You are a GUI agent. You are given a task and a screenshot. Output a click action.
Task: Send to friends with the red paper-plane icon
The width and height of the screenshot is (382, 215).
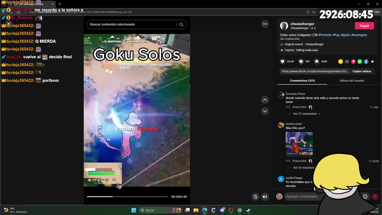pyautogui.click(x=353, y=62)
